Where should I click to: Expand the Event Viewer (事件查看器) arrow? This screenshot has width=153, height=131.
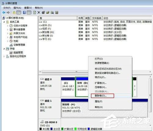(x=8, y=30)
